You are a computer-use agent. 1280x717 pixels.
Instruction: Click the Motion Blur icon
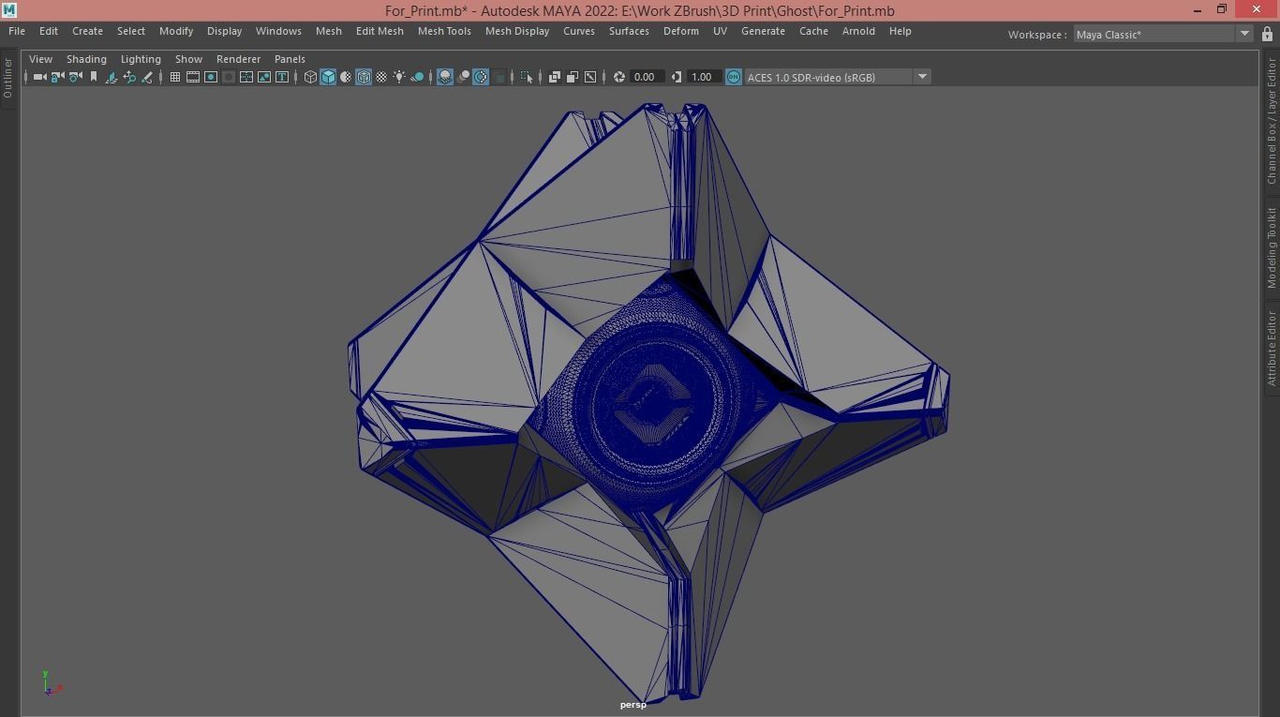click(x=463, y=77)
